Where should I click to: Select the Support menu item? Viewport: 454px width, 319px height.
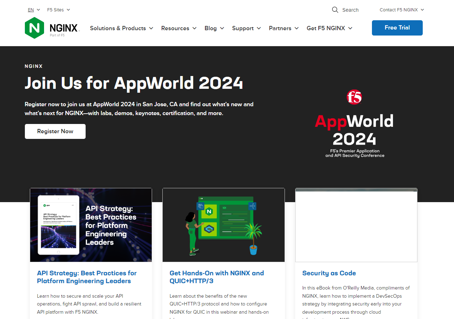(246, 28)
